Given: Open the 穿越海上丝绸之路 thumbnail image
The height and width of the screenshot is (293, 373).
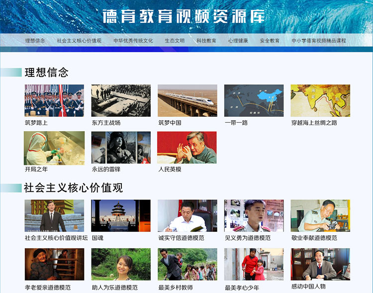Looking at the screenshot, I should [320, 100].
